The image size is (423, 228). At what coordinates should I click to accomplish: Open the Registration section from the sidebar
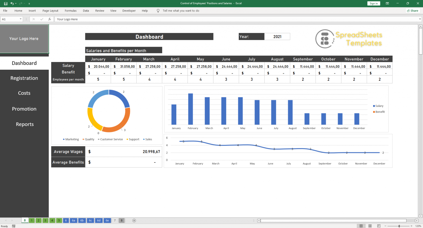[24, 78]
